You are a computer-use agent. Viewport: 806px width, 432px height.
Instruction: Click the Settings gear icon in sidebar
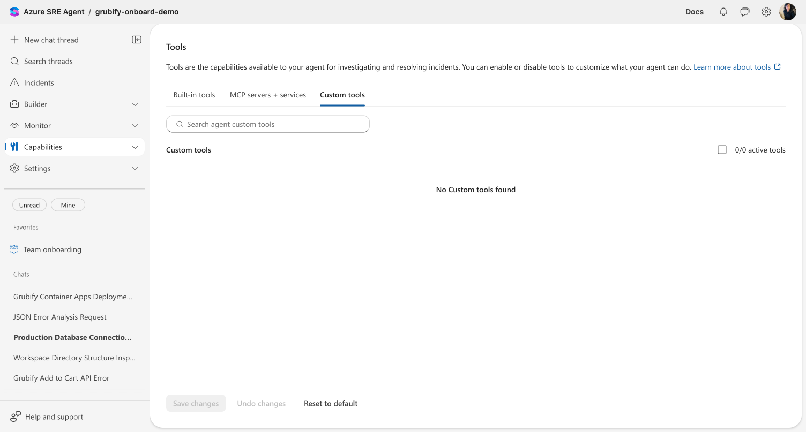[14, 168]
